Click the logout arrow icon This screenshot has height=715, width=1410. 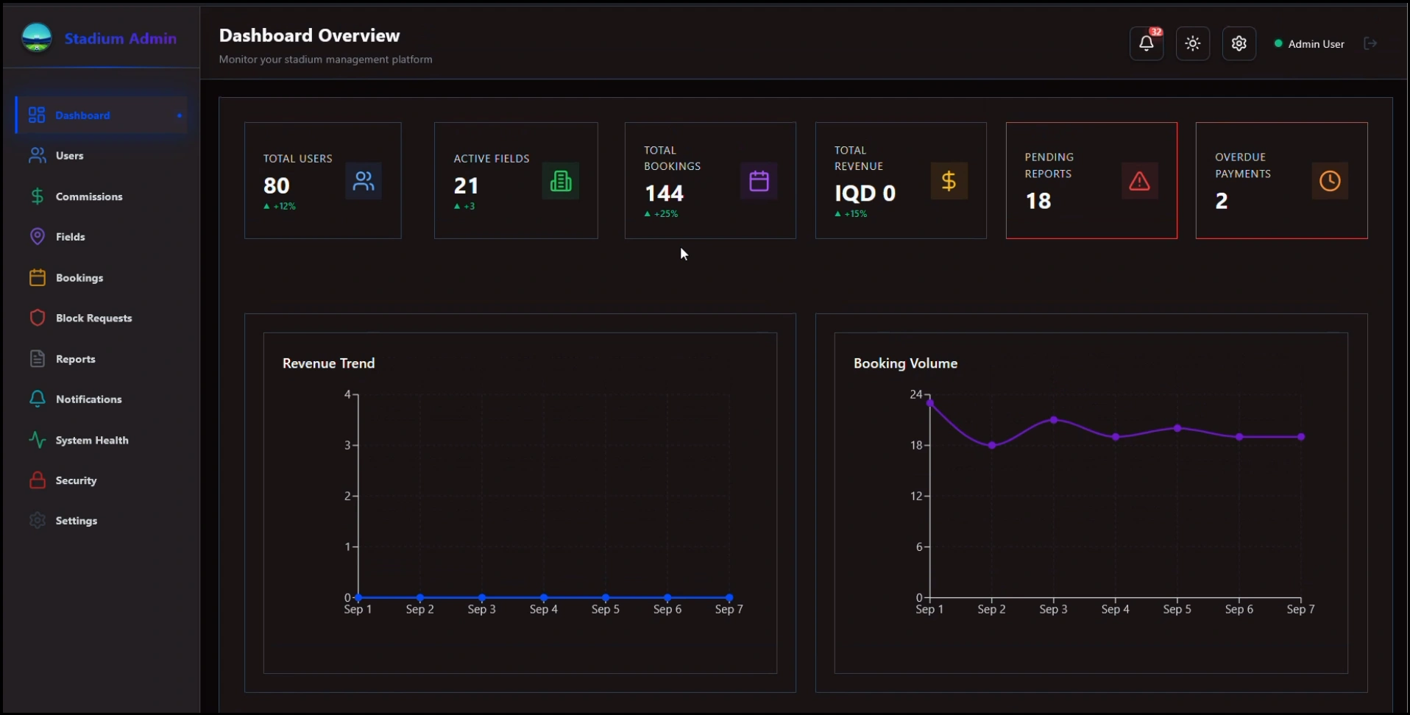1371,43
